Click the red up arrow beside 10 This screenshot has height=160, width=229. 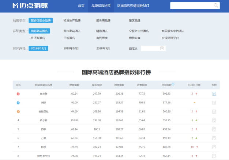(x=197, y=147)
